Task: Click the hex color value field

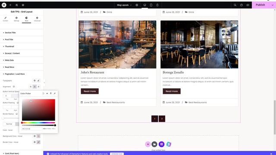Action: [32, 129]
